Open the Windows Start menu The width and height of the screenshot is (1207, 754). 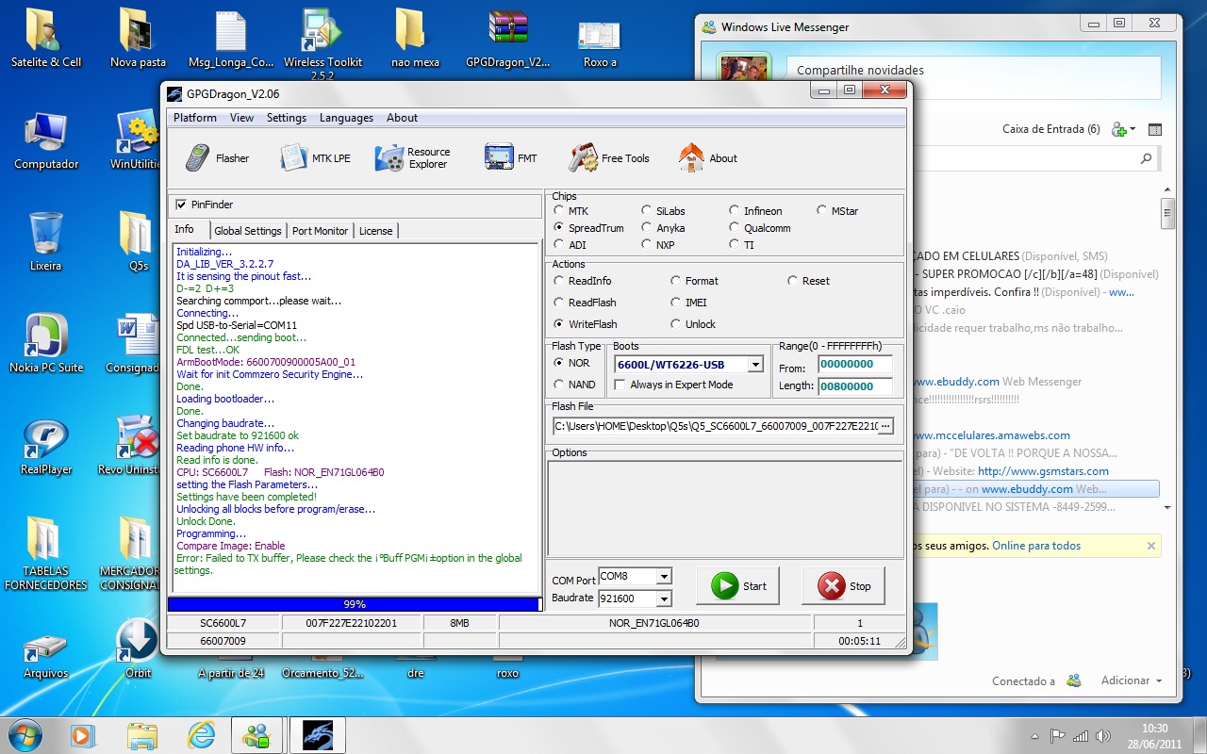(x=25, y=734)
